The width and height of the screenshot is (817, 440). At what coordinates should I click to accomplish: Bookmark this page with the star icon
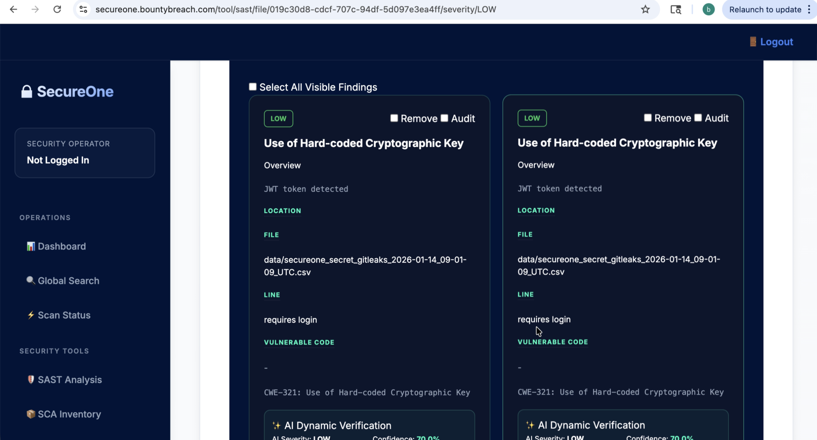click(645, 9)
